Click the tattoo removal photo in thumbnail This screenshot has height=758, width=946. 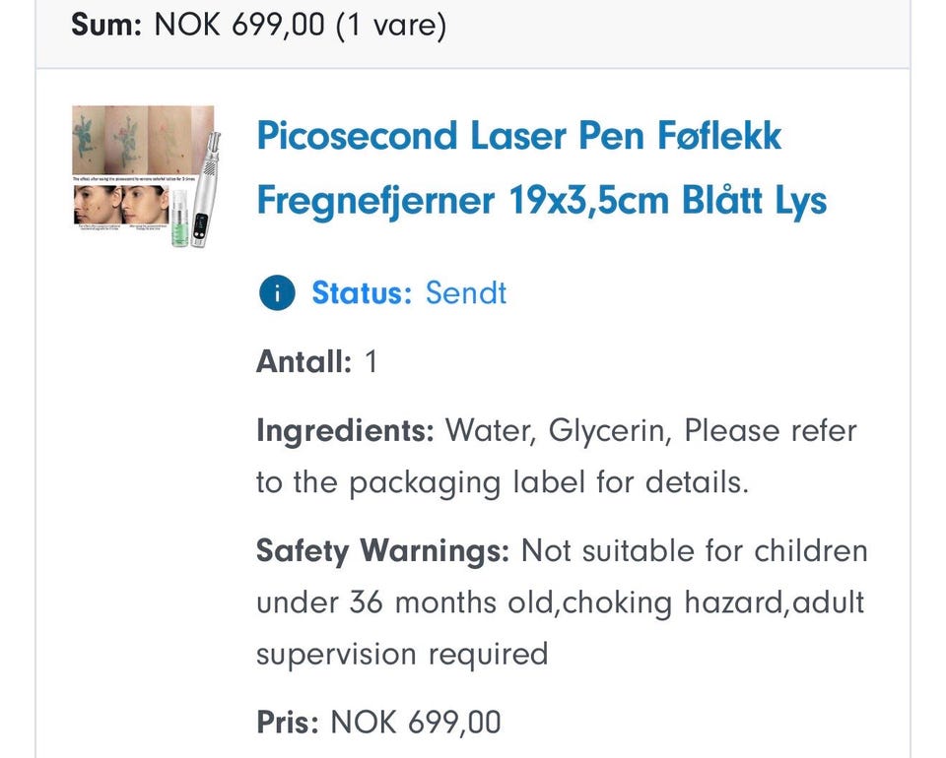tap(118, 140)
